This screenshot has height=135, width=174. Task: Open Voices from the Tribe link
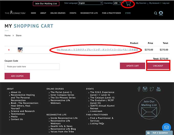click(x=62, y=132)
